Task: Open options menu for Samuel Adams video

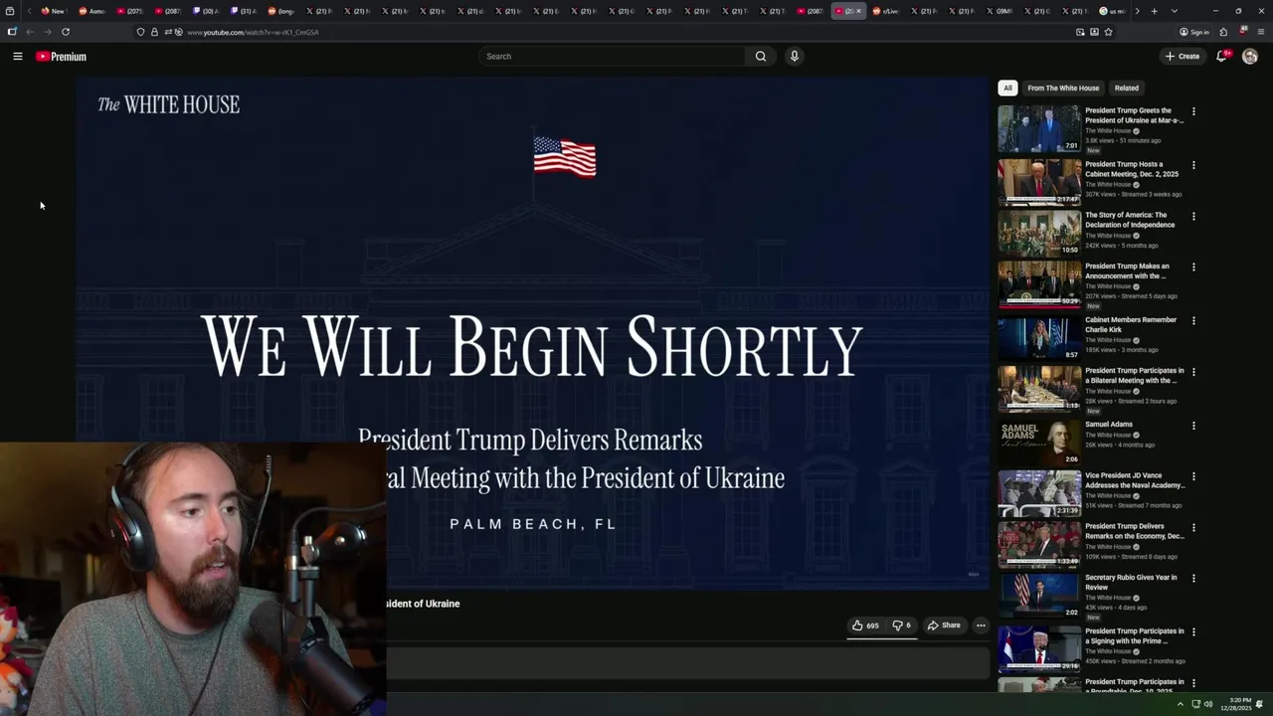Action: (x=1193, y=426)
